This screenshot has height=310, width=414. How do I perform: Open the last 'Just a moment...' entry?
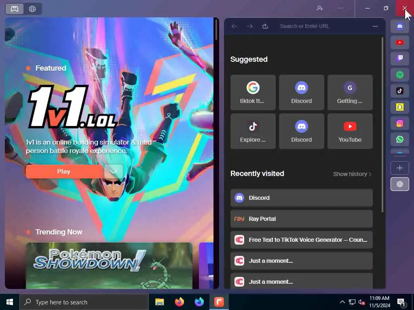coord(302,281)
